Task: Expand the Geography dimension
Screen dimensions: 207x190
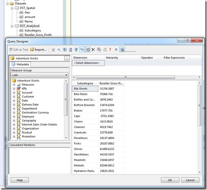Action: click(14, 120)
